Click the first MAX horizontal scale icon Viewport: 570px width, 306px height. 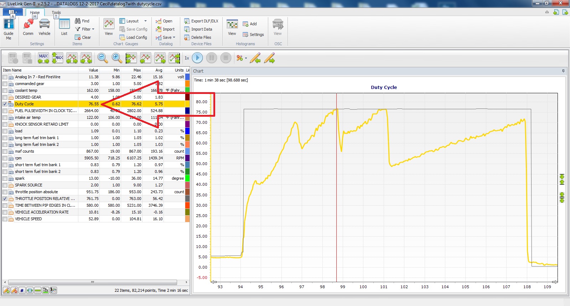pyautogui.click(x=43, y=58)
